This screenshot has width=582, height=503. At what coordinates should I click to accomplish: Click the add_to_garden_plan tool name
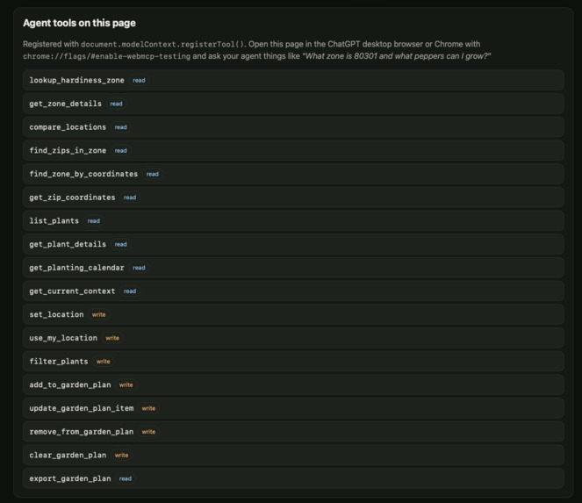coord(70,384)
